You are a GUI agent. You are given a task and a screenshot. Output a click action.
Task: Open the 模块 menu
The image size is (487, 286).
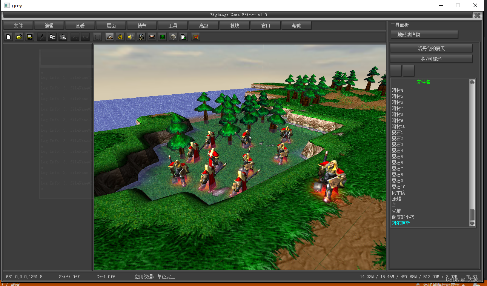[235, 26]
